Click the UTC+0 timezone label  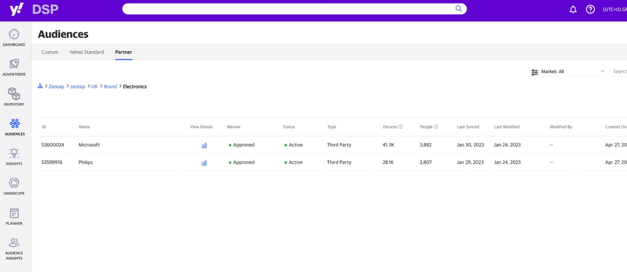[615, 9]
